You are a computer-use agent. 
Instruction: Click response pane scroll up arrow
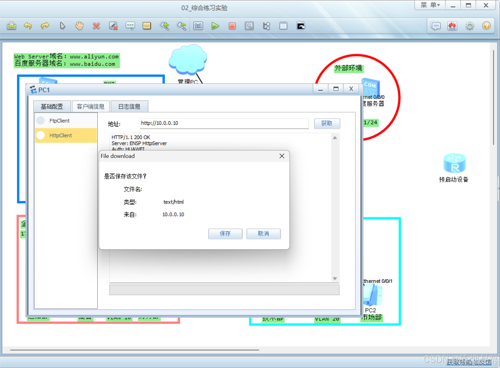pyautogui.click(x=335, y=138)
